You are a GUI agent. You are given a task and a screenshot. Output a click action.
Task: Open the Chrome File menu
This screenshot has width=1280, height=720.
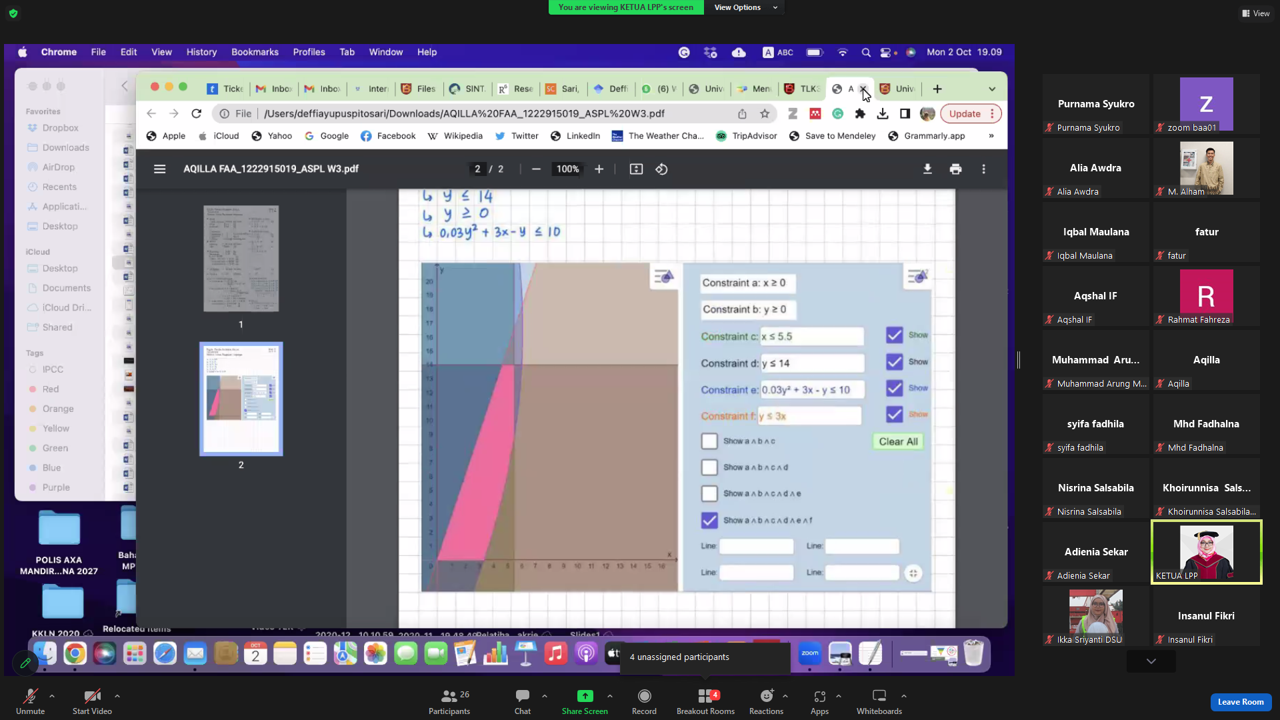(x=99, y=52)
